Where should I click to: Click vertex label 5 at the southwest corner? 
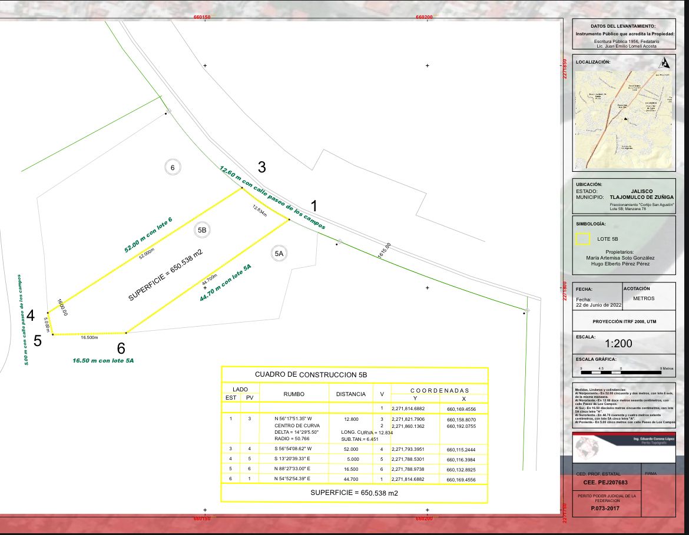37,341
